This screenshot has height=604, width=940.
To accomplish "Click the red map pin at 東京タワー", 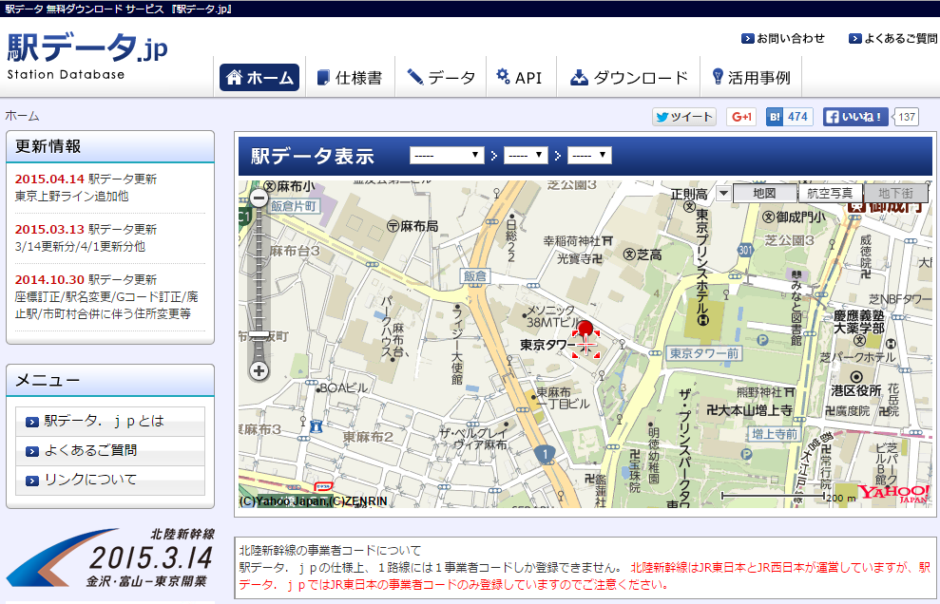I will (x=585, y=330).
